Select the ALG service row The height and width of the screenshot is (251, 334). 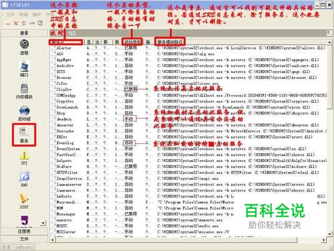tap(188, 54)
